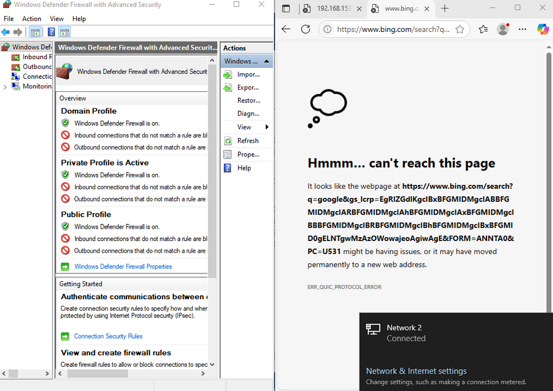Open the Properties action icon
553x391 pixels.
[x=228, y=154]
